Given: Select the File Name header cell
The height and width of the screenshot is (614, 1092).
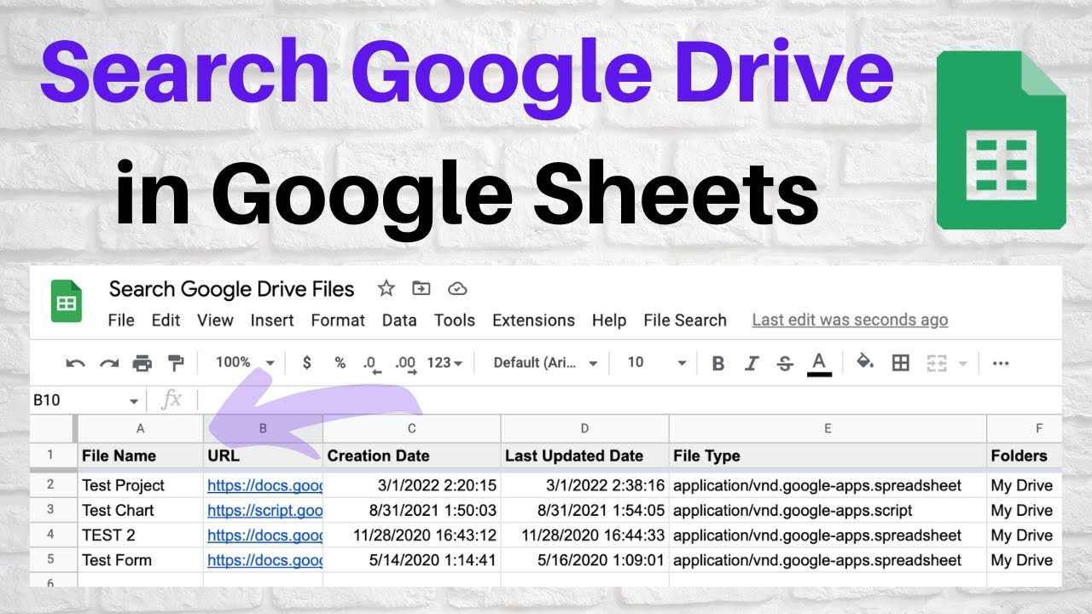Looking at the screenshot, I should pyautogui.click(x=140, y=455).
